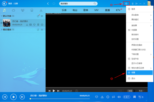Viewport: 154px width, 102px height.
Task: Open the cloud music tab
Action: tap(13, 10)
